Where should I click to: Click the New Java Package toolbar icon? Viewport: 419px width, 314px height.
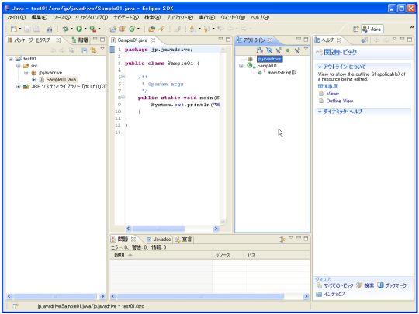(123, 29)
